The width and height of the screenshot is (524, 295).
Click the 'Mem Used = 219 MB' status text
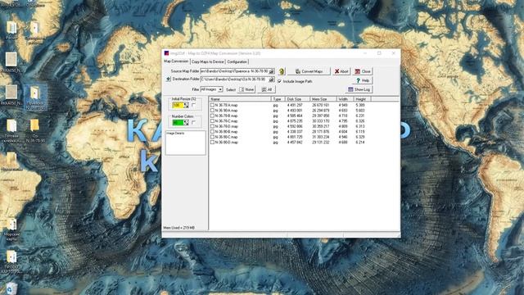click(x=179, y=228)
